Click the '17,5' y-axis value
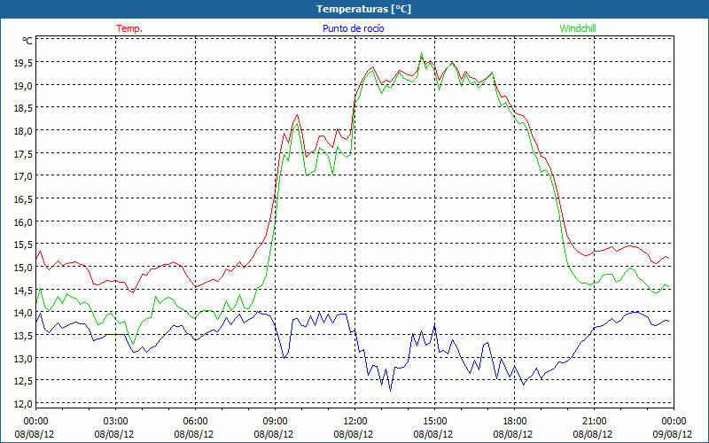 pyautogui.click(x=23, y=154)
